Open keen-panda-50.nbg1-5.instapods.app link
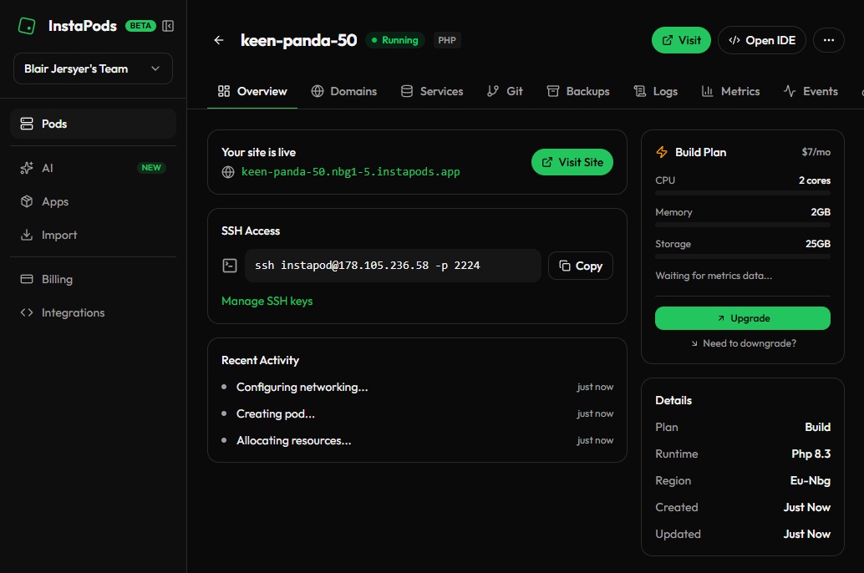The height and width of the screenshot is (573, 864). click(x=350, y=172)
